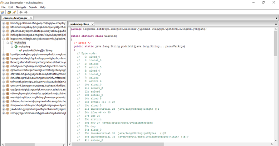Open the Edit menu
This screenshot has height=146, width=279.
click(x=11, y=7)
